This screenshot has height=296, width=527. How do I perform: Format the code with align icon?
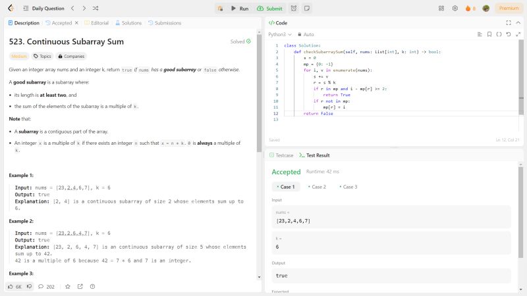[x=480, y=34]
